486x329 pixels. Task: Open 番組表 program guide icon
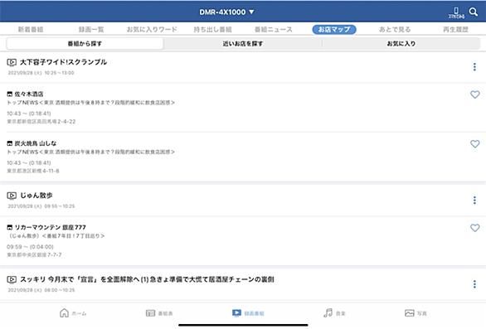point(150,313)
